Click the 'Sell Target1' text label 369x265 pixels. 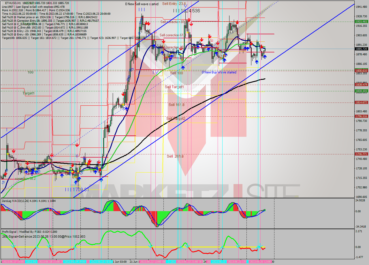174,87
